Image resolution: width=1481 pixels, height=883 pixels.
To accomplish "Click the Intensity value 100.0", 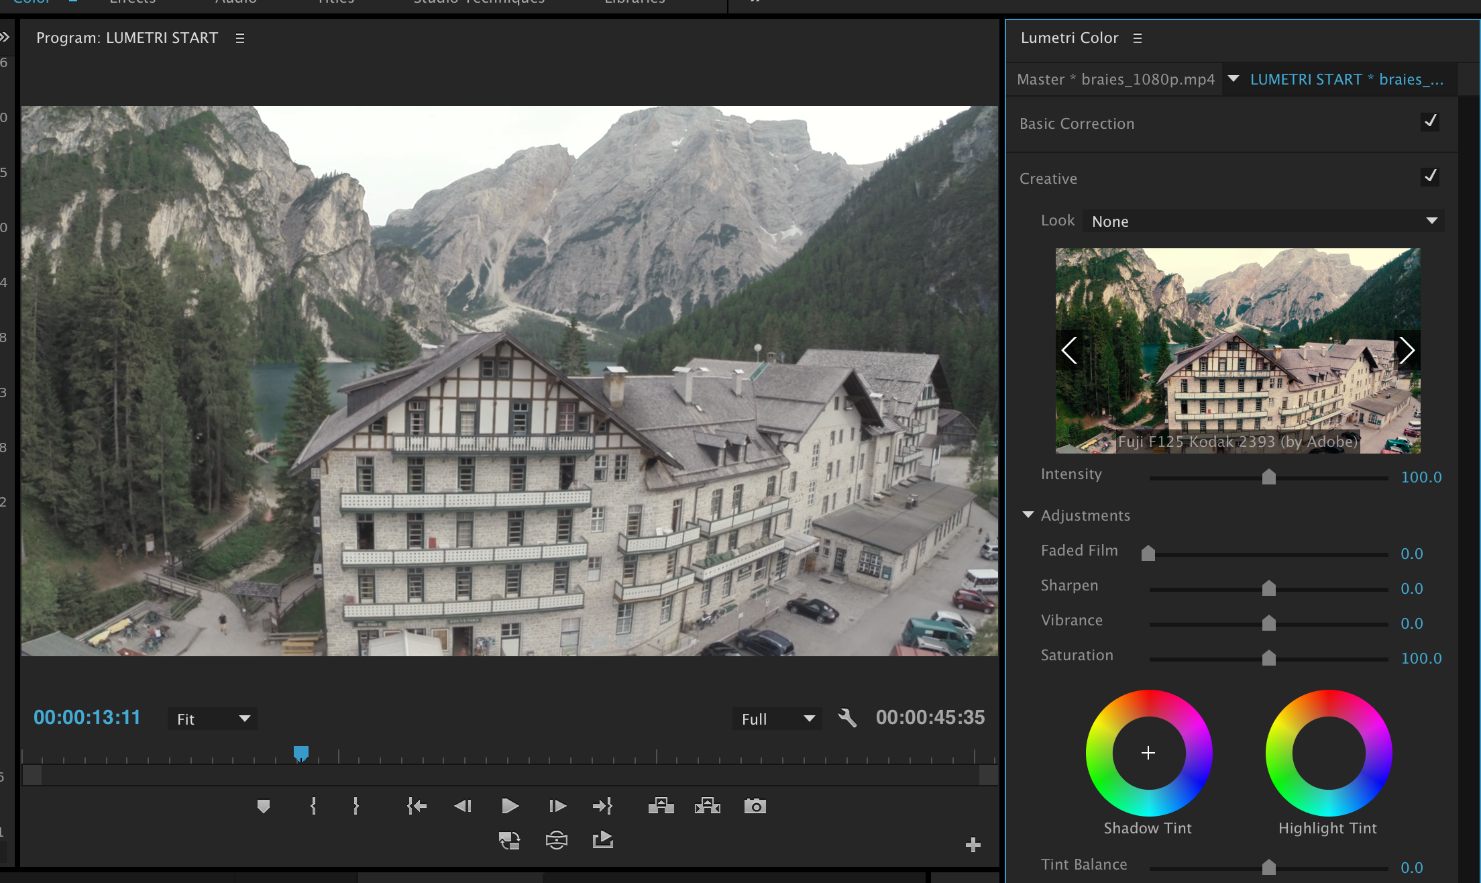I will point(1421,477).
